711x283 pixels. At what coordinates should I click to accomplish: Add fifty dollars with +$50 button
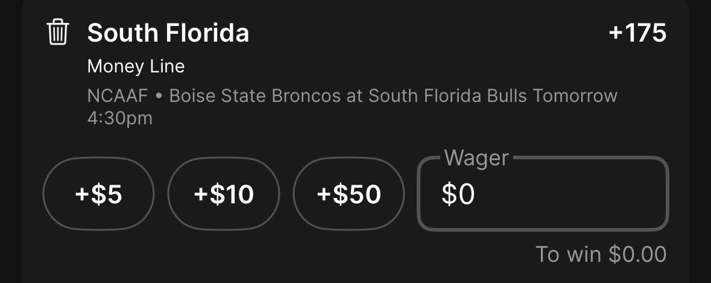pyautogui.click(x=349, y=194)
